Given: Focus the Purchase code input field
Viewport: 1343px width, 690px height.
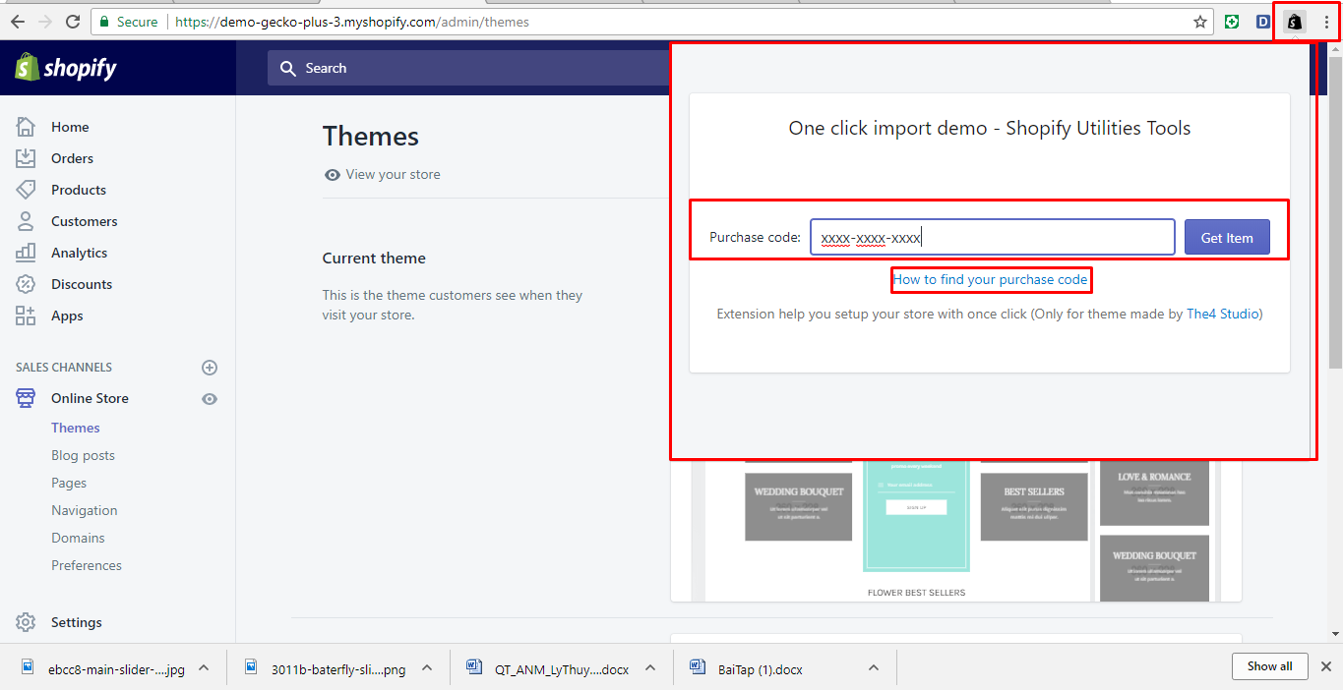Looking at the screenshot, I should (992, 237).
